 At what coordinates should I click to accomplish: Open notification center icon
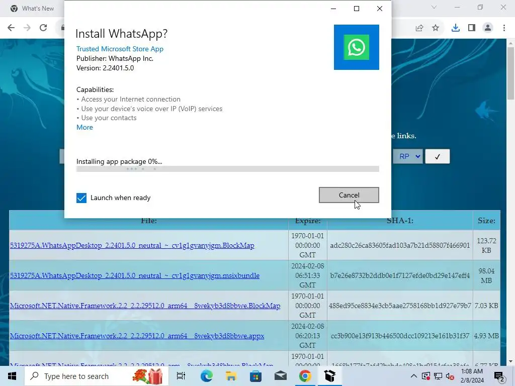click(499, 376)
